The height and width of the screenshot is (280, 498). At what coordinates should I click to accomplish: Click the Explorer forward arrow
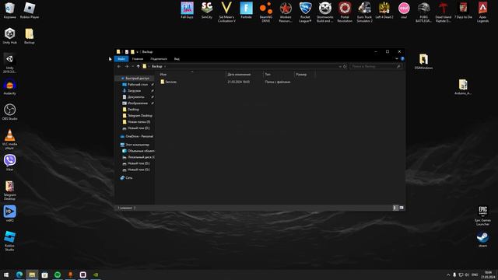127,66
